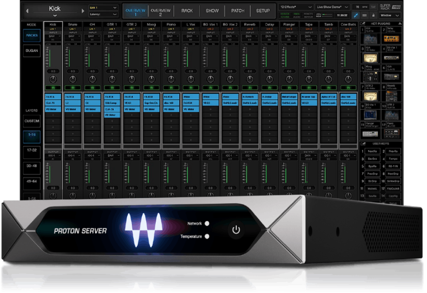The width and height of the screenshot is (427, 293).
Task: Open hot plugin 11 Flanger thumbnail
Action: pos(370,134)
